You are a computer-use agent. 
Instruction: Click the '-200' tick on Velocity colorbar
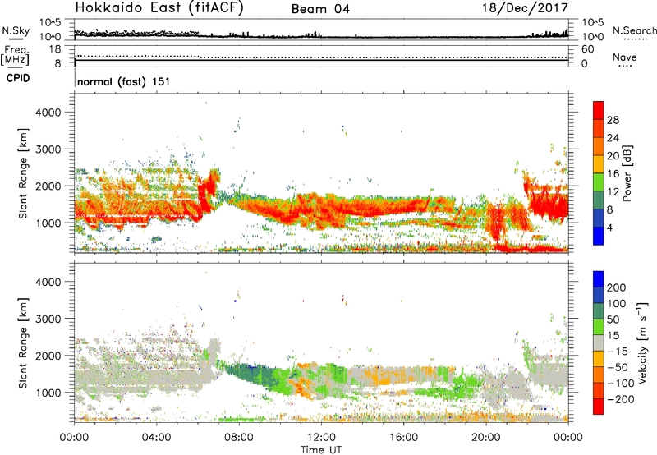coord(621,399)
